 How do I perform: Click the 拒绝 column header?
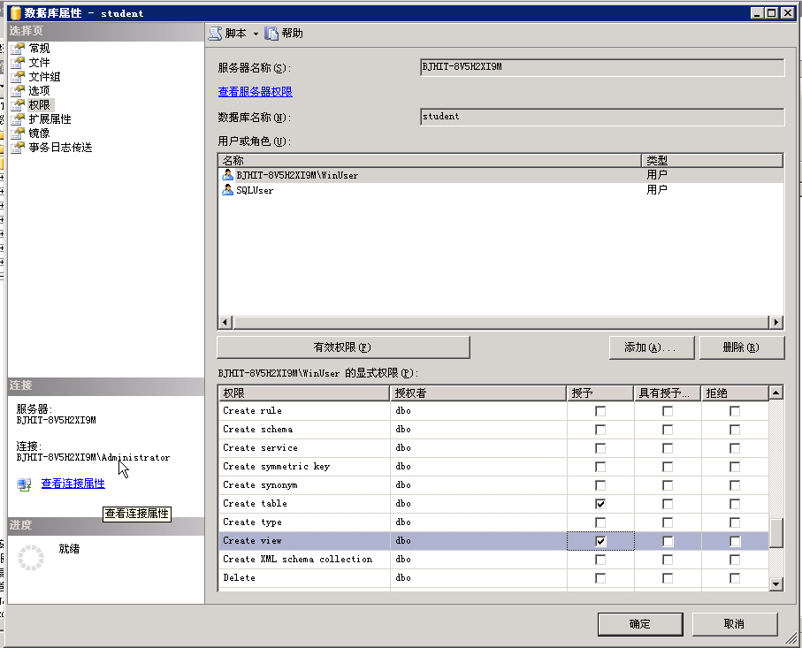[x=735, y=393]
